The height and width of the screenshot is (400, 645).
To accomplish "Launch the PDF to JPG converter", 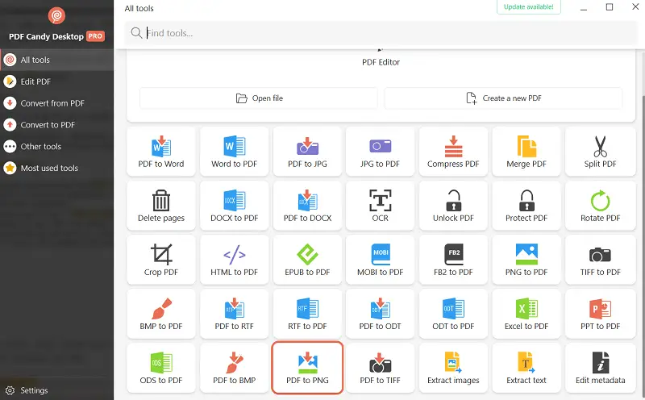I will pyautogui.click(x=307, y=152).
